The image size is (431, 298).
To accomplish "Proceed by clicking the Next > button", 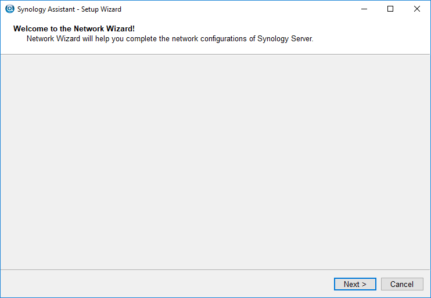I will pyautogui.click(x=355, y=284).
